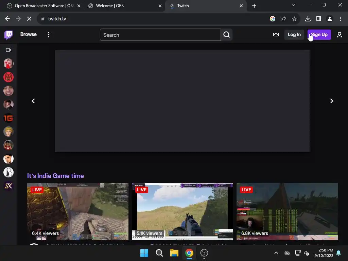The image size is (348, 261).
Task: Click the magnifier search button
Action: point(226,35)
